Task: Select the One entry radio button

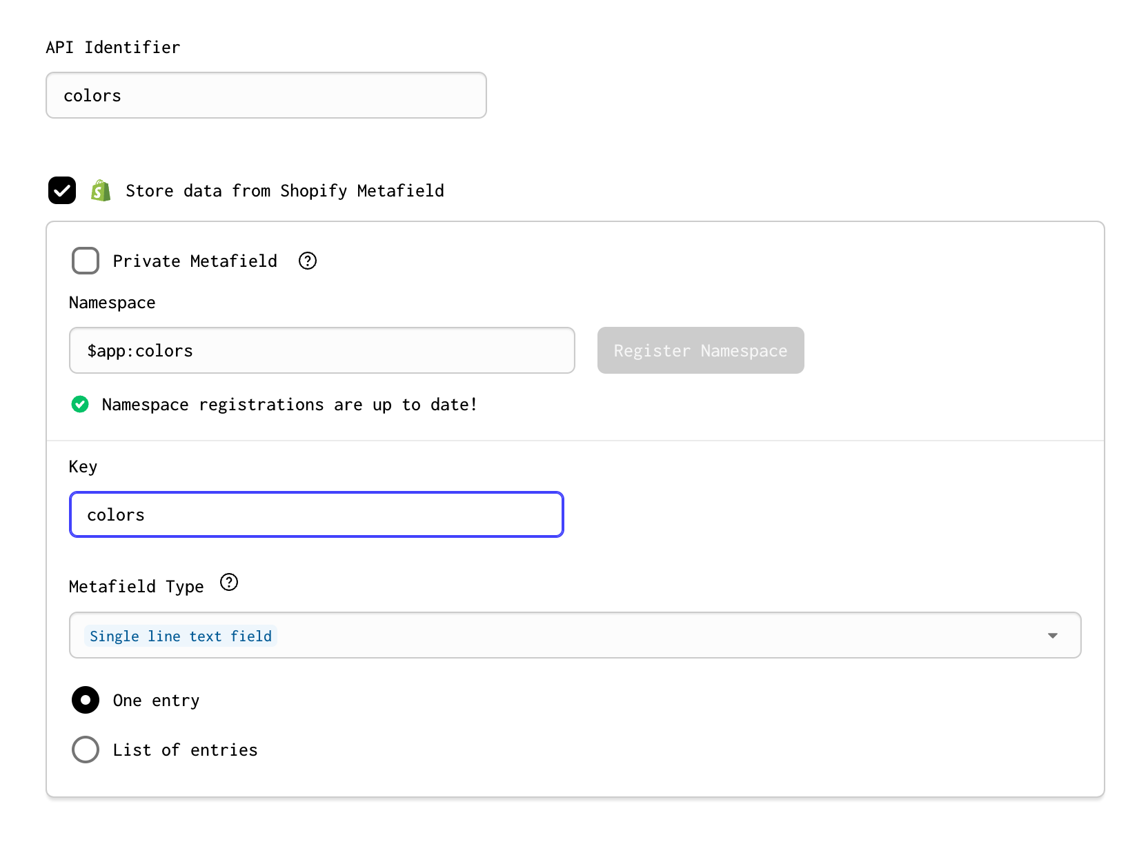Action: tap(86, 700)
